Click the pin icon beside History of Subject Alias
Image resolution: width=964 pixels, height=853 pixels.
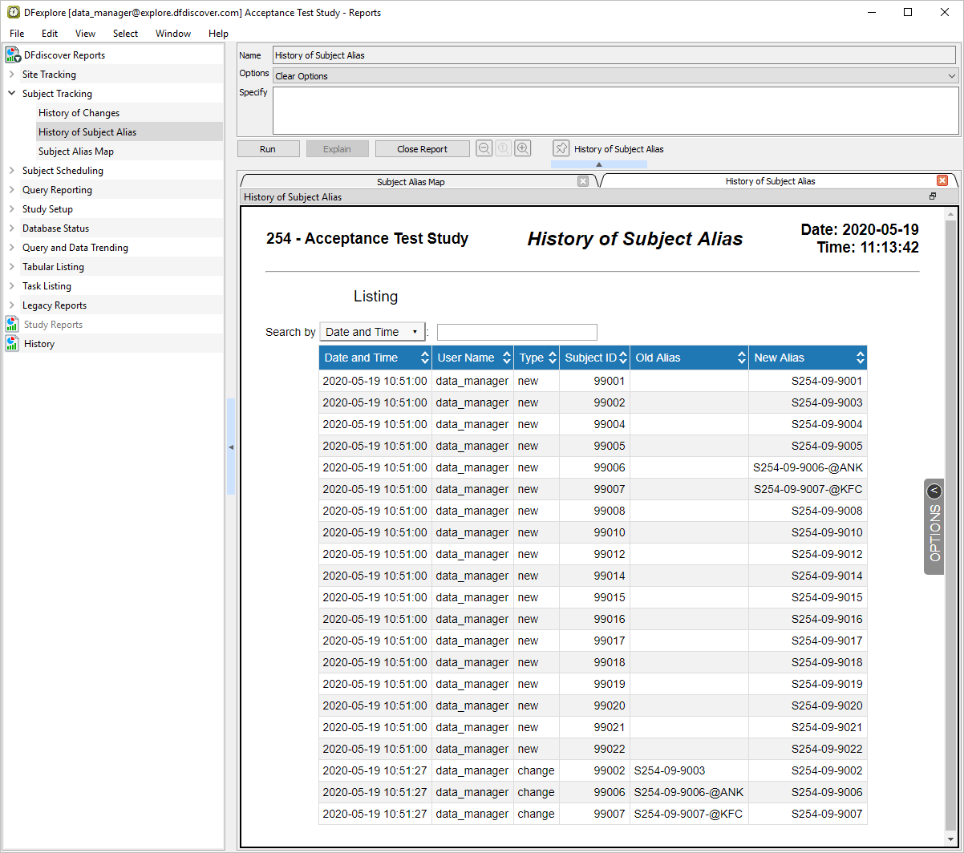pyautogui.click(x=561, y=148)
